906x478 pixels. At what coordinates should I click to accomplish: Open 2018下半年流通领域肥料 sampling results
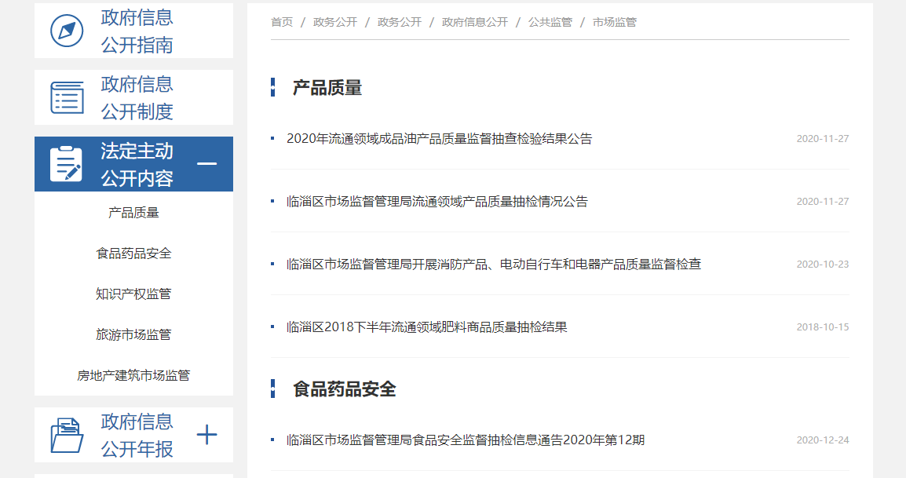(x=426, y=327)
